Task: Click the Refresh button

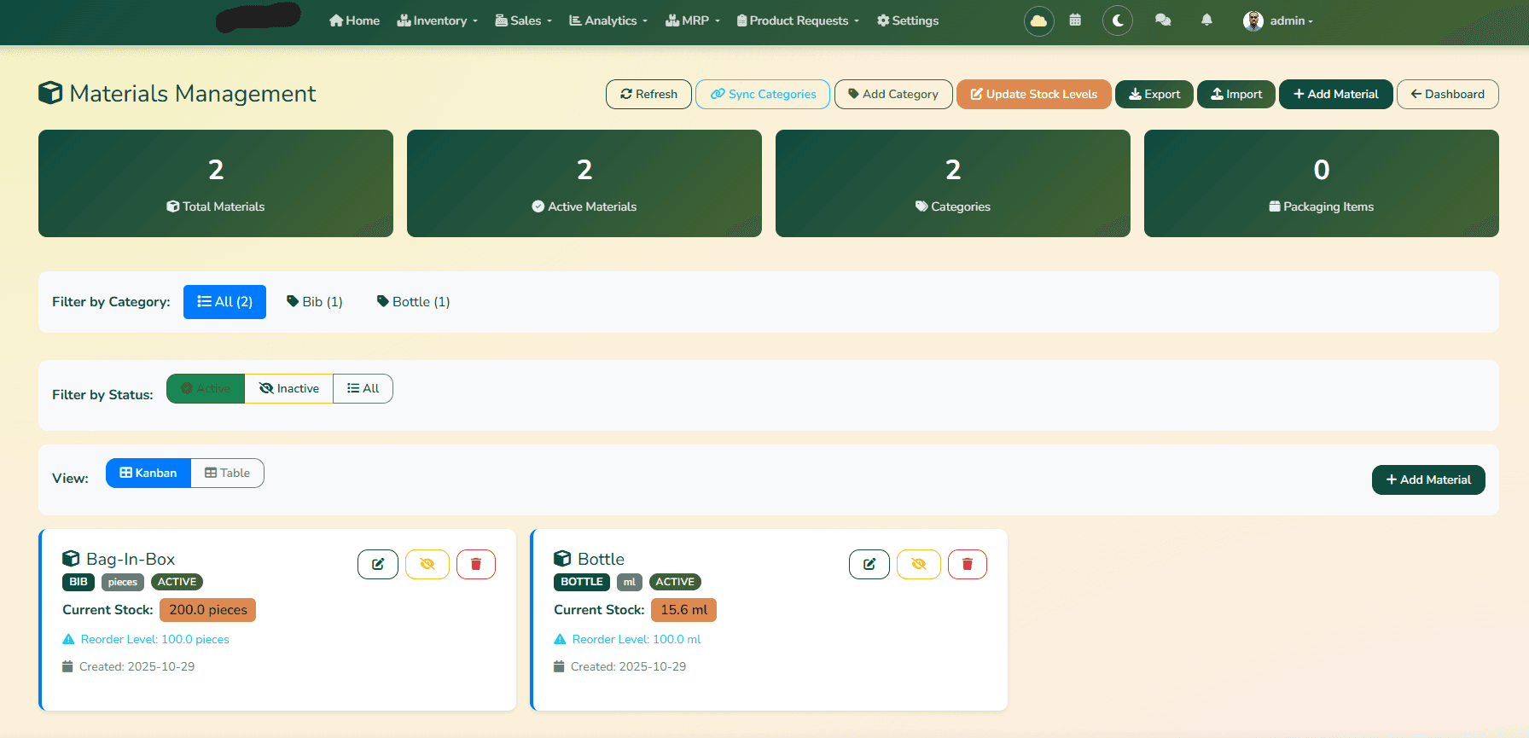Action: 648,94
